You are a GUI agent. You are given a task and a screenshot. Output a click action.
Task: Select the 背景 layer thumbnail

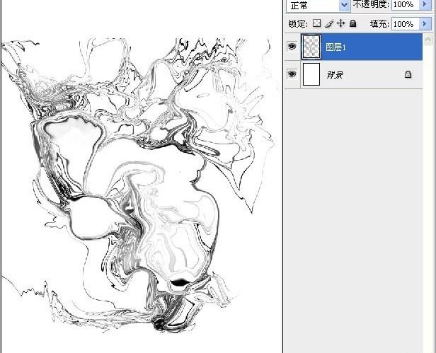[x=311, y=74]
